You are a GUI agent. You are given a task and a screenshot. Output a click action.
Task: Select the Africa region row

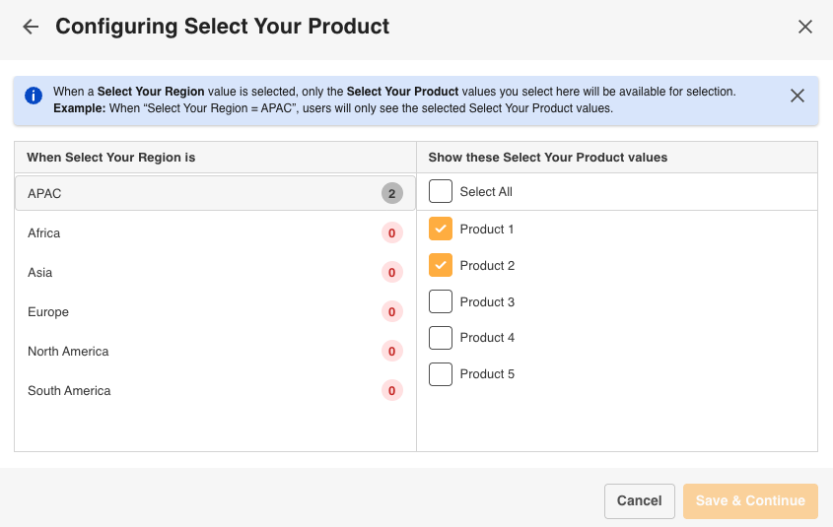point(215,233)
